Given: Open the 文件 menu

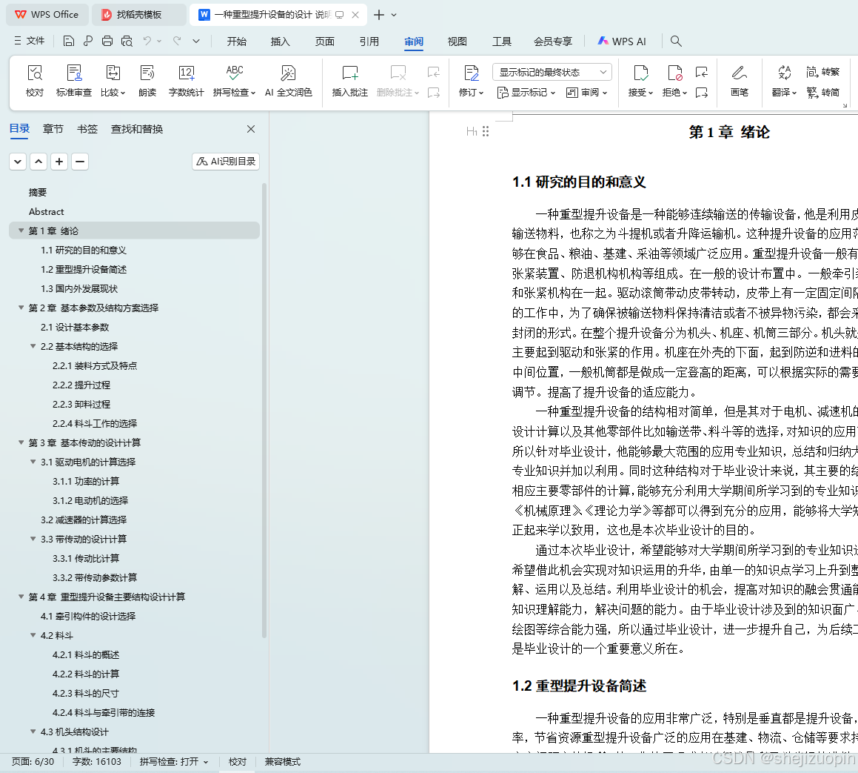Looking at the screenshot, I should point(30,41).
